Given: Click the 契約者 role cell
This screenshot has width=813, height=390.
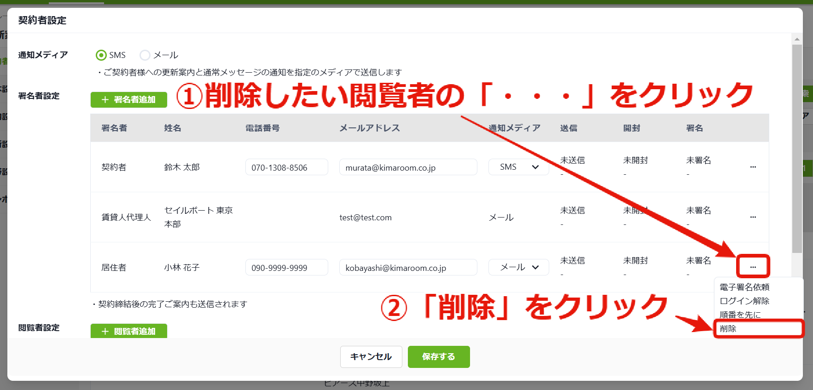Looking at the screenshot, I should (x=114, y=167).
